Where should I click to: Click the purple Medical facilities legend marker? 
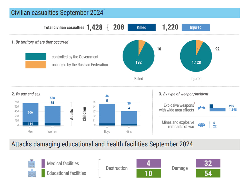click(x=43, y=164)
